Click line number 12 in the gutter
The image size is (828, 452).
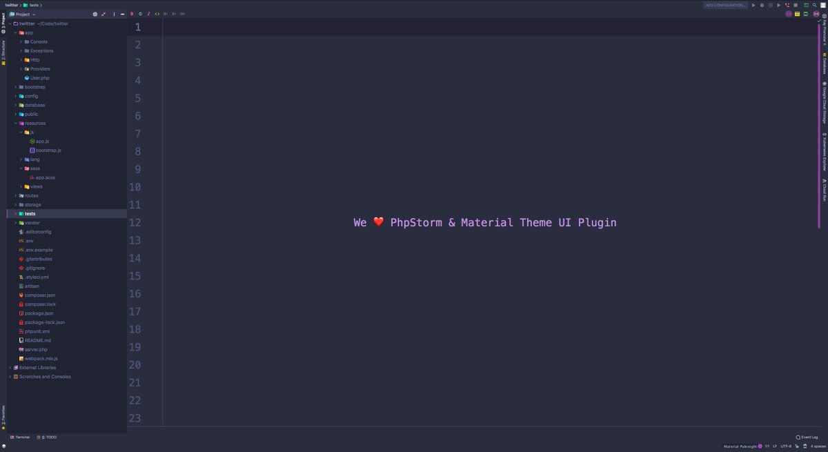135,223
